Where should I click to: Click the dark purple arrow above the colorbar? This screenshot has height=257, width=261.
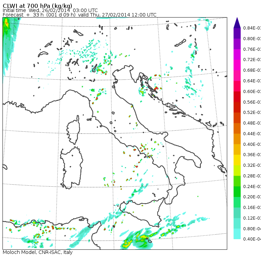pos(237,22)
